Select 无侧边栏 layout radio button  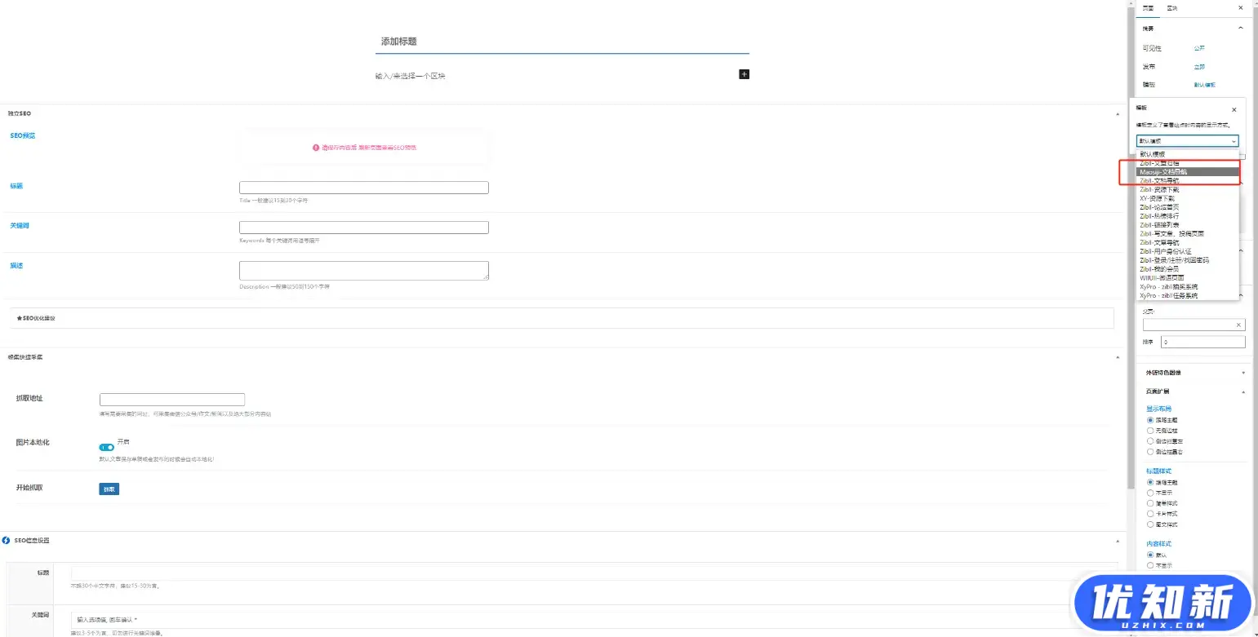click(1150, 430)
